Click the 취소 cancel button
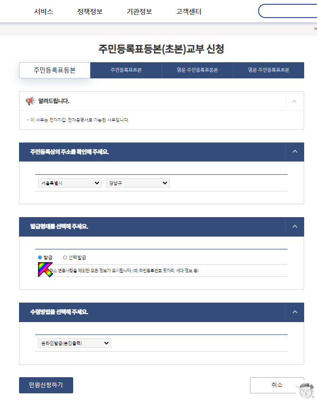The height and width of the screenshot is (400, 317). (x=277, y=385)
